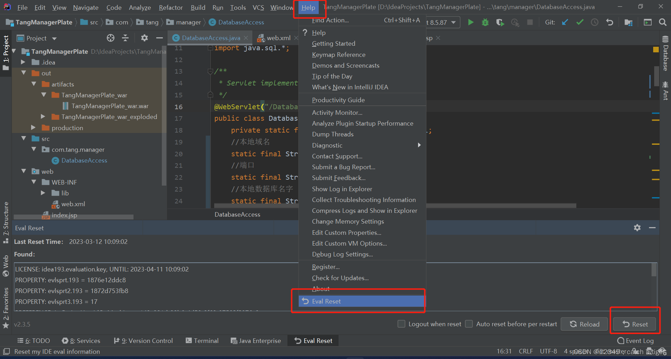The image size is (671, 359).
Task: Collapse all in Project panel
Action: coord(125,38)
